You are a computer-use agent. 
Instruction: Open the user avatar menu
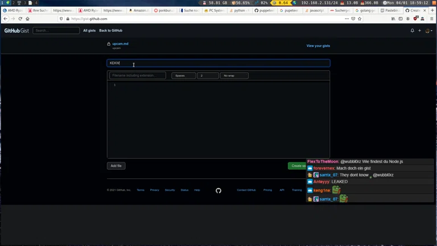(428, 31)
